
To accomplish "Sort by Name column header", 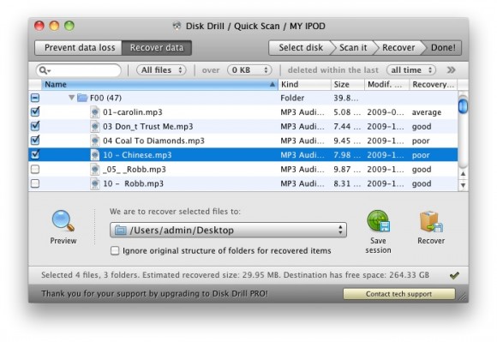I will pyautogui.click(x=159, y=85).
